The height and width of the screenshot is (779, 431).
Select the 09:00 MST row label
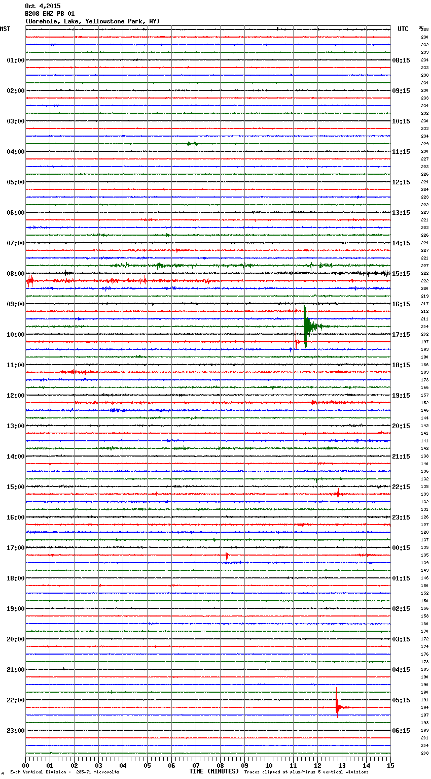coord(16,304)
